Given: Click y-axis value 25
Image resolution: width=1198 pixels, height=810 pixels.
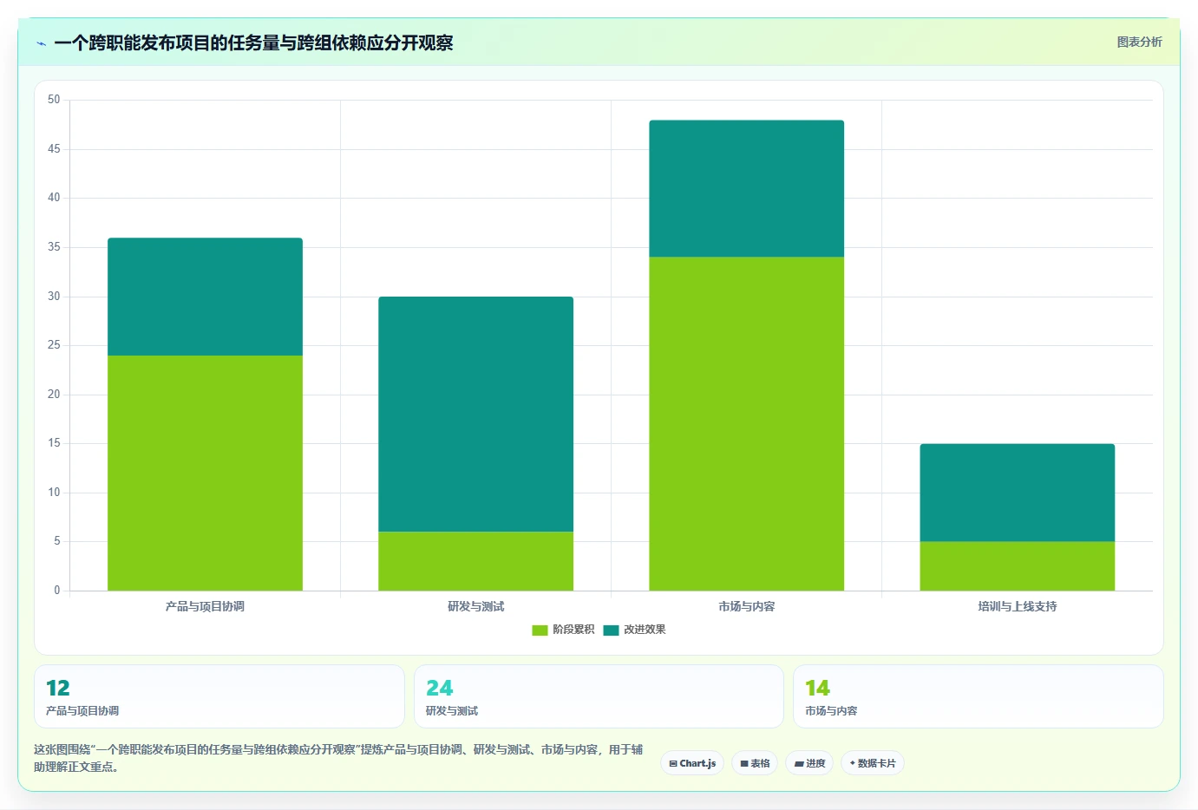Looking at the screenshot, I should pyautogui.click(x=54, y=345).
